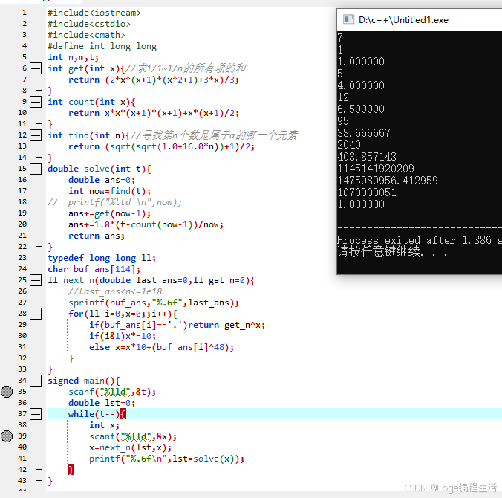Click line number 23 in the gutter

pyautogui.click(x=22, y=258)
